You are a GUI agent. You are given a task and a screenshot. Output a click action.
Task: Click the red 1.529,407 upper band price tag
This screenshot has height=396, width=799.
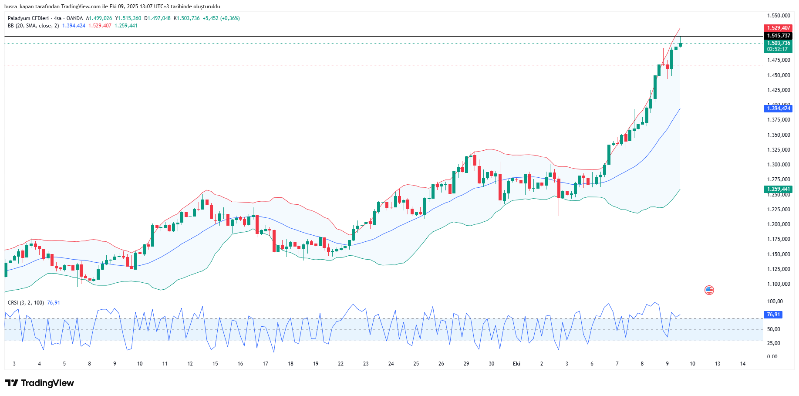778,28
